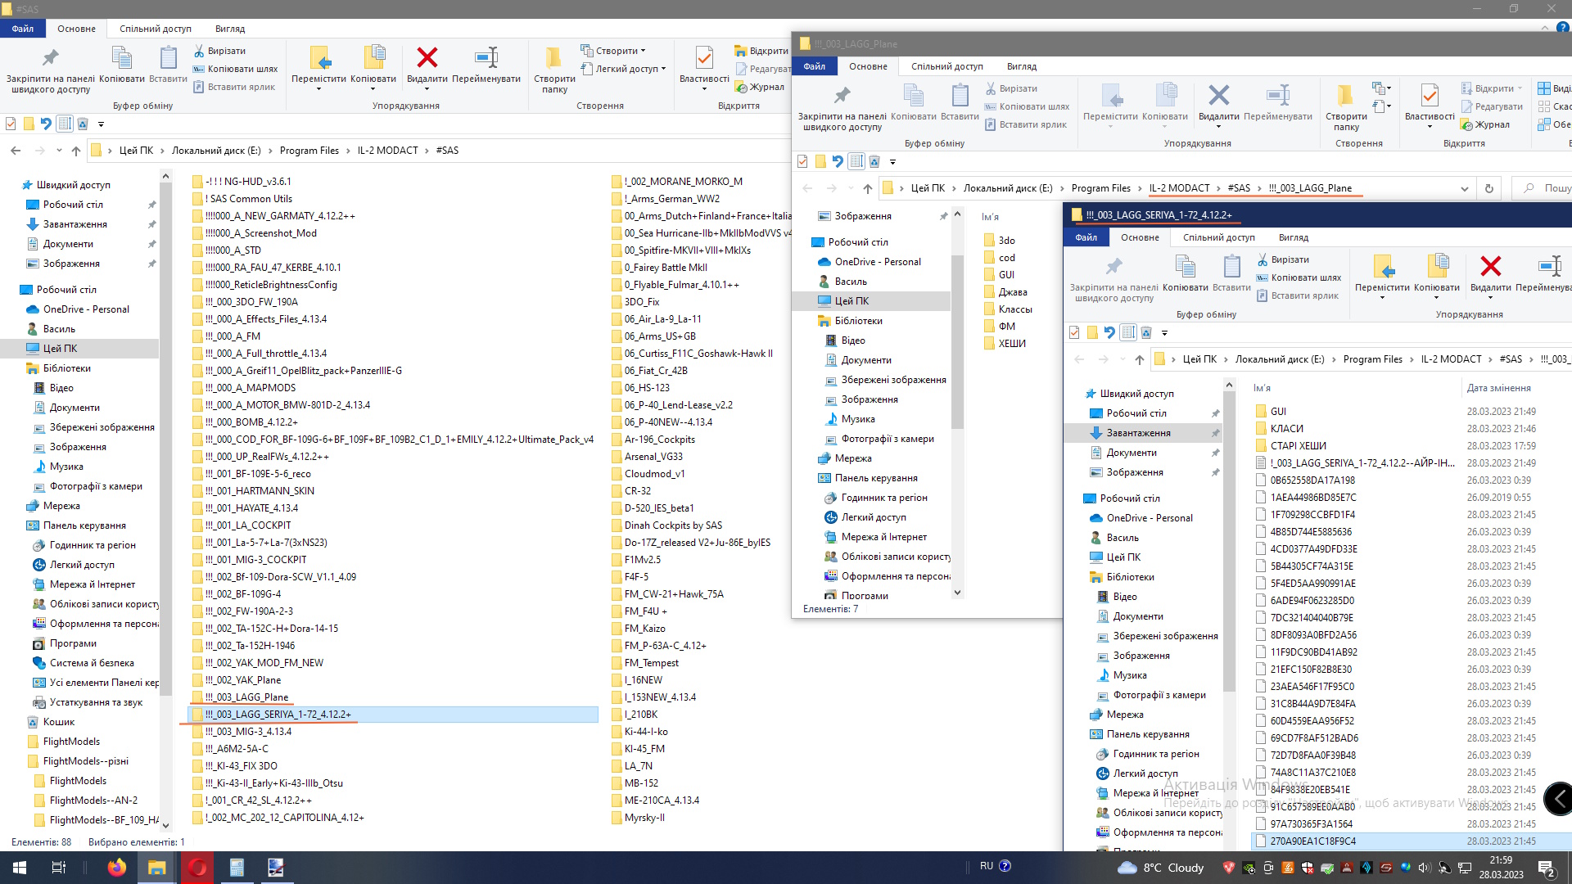This screenshot has height=884, width=1572.
Task: Expand address history dropdown in LAGG_Plane window
Action: (x=1465, y=188)
